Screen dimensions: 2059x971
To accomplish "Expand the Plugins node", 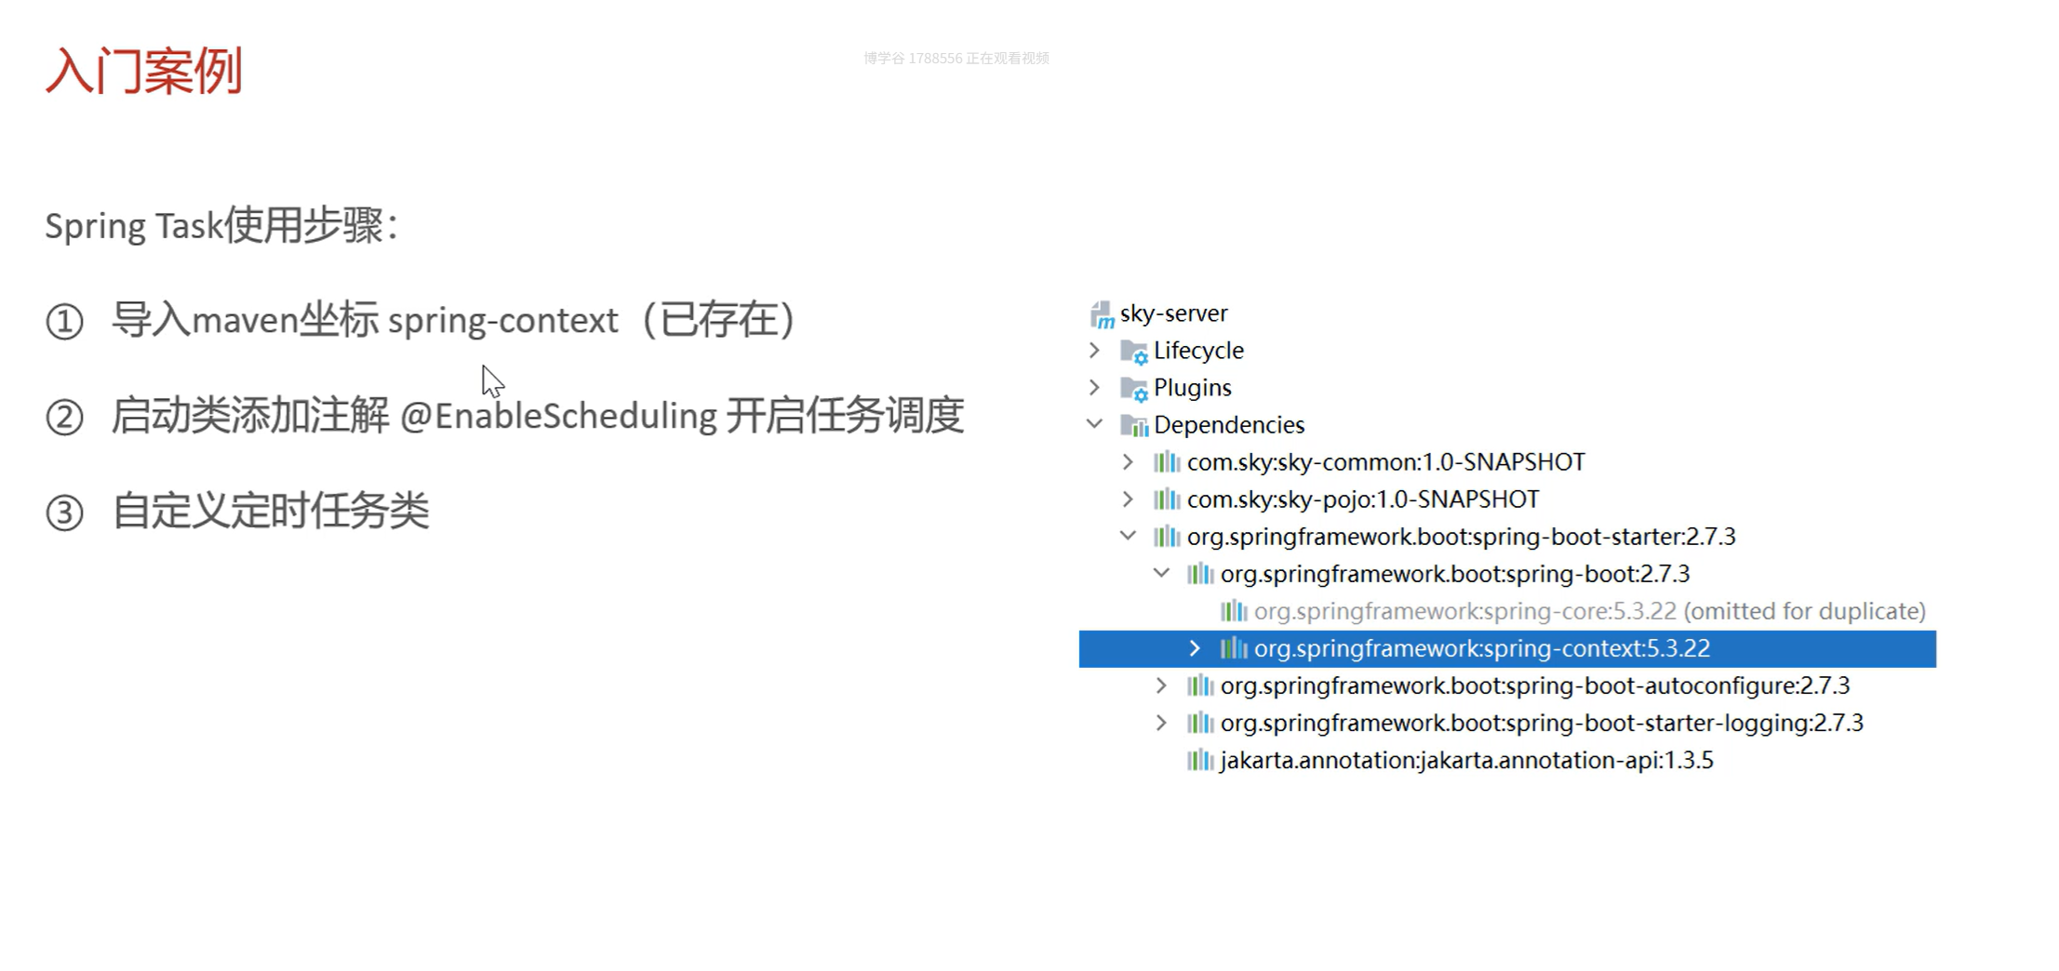I will (x=1095, y=388).
